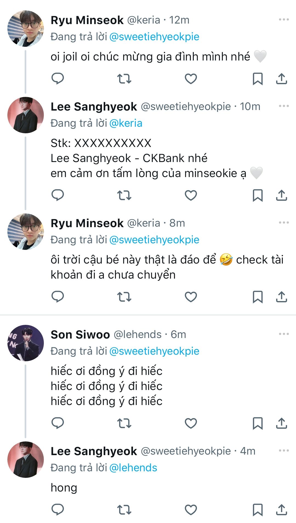
Task: Share Son Siwoo's tweet
Action: (281, 423)
